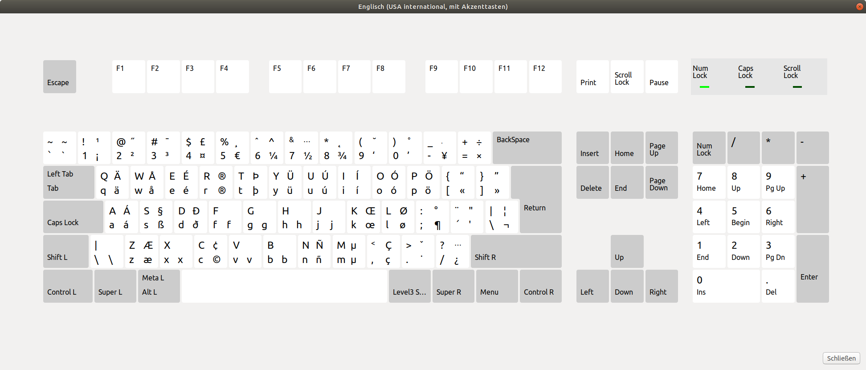Click keypad 7 Home key
Screen dimensions: 866x370
click(709, 182)
